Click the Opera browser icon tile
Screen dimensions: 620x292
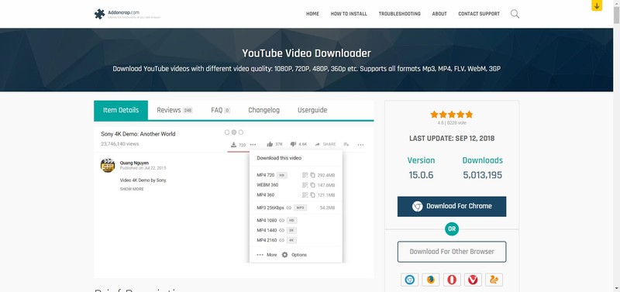click(452, 280)
